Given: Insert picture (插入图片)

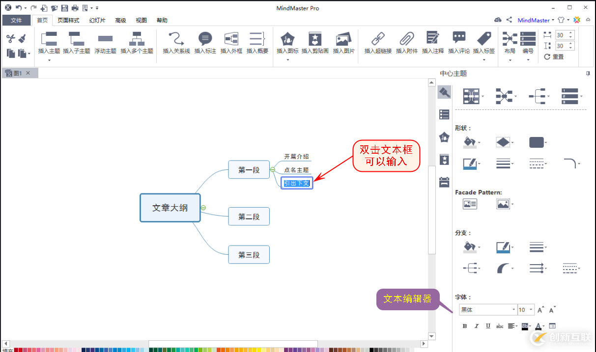Looking at the screenshot, I should click(343, 38).
